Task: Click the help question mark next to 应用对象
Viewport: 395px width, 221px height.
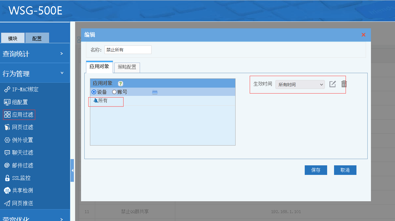Action: coord(121,84)
